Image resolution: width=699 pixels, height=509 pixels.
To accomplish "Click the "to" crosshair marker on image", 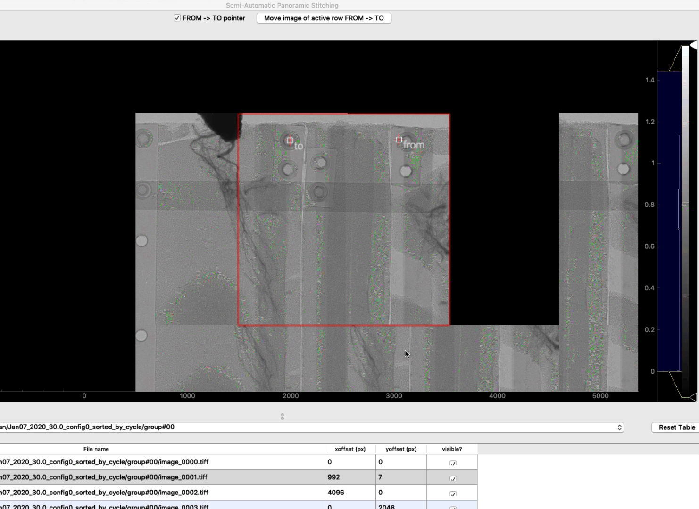I will point(290,140).
